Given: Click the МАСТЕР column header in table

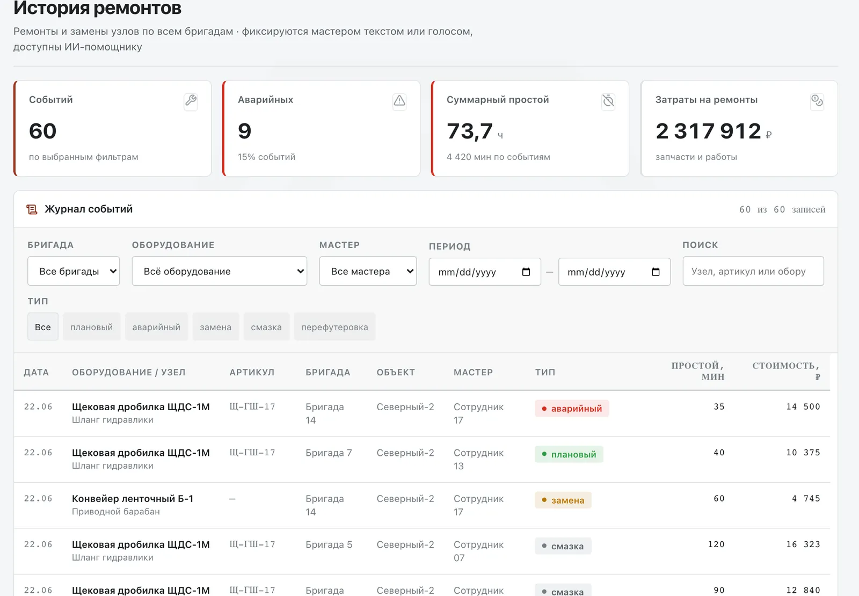Looking at the screenshot, I should [x=473, y=372].
